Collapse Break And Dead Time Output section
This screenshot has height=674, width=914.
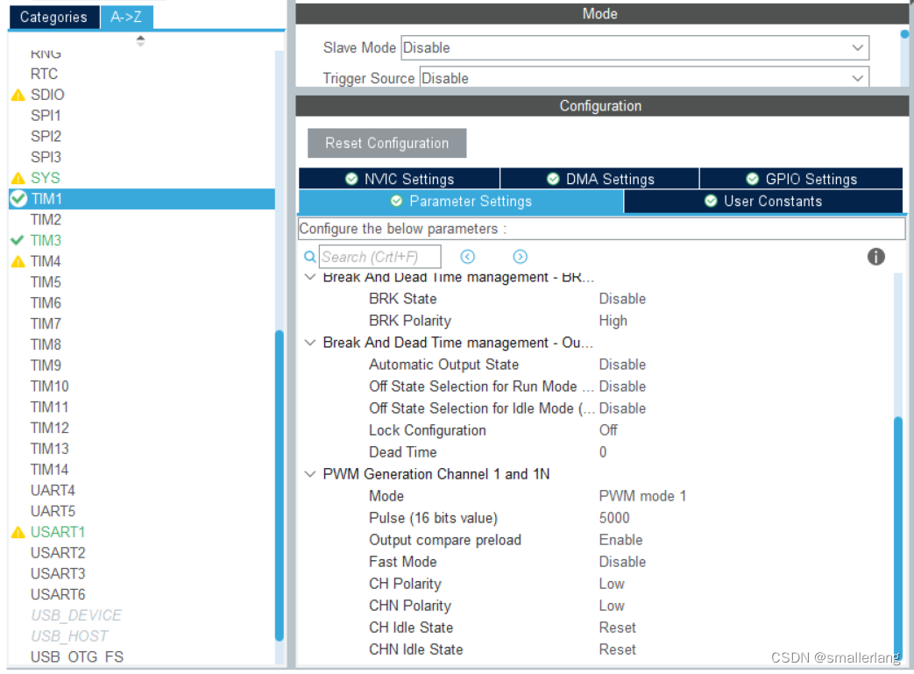click(x=310, y=343)
